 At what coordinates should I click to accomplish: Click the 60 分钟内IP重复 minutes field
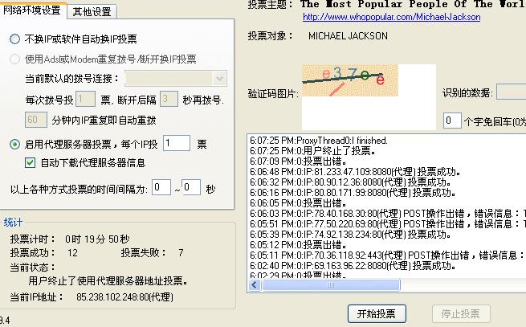point(36,119)
